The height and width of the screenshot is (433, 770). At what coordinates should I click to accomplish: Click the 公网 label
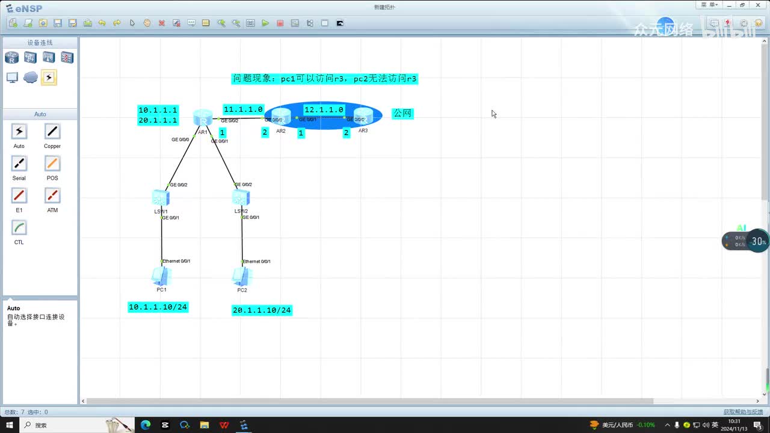point(402,113)
